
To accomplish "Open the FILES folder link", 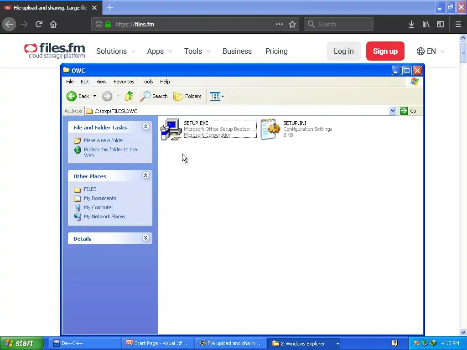I will tap(90, 189).
